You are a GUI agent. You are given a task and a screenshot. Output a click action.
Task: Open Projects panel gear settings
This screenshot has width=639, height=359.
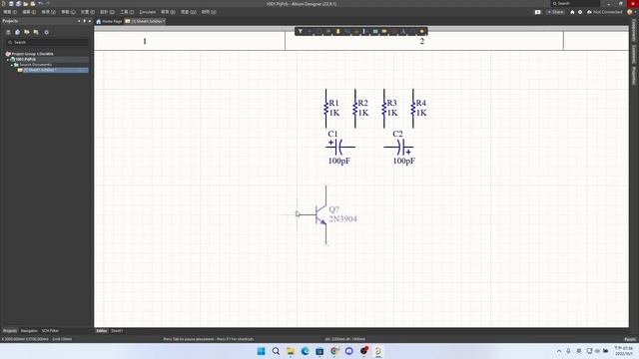pos(47,32)
